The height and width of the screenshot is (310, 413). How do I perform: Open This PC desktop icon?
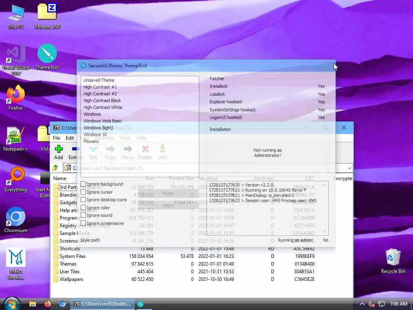[x=16, y=16]
